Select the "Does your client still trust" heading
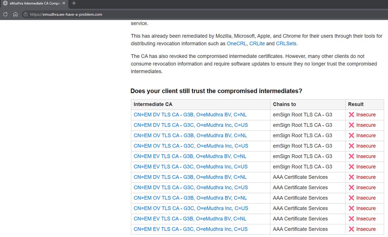Screen dimensions: 388x237 tap(216, 91)
